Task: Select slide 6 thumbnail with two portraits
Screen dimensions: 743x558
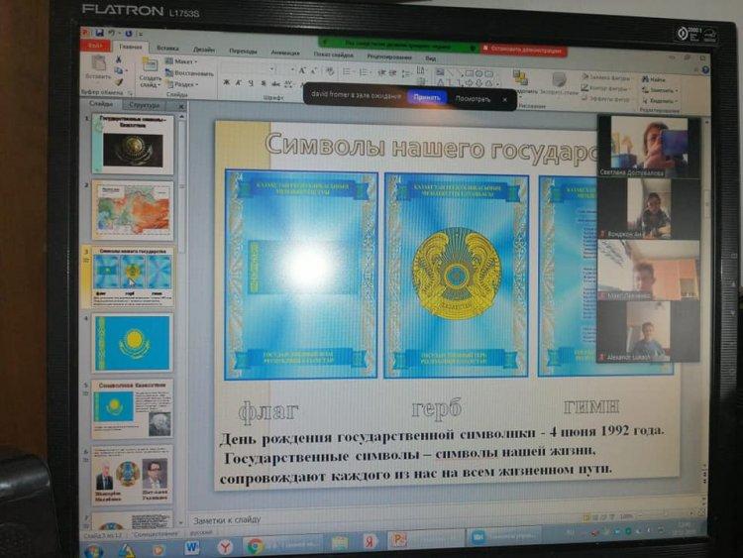Action: coord(132,475)
